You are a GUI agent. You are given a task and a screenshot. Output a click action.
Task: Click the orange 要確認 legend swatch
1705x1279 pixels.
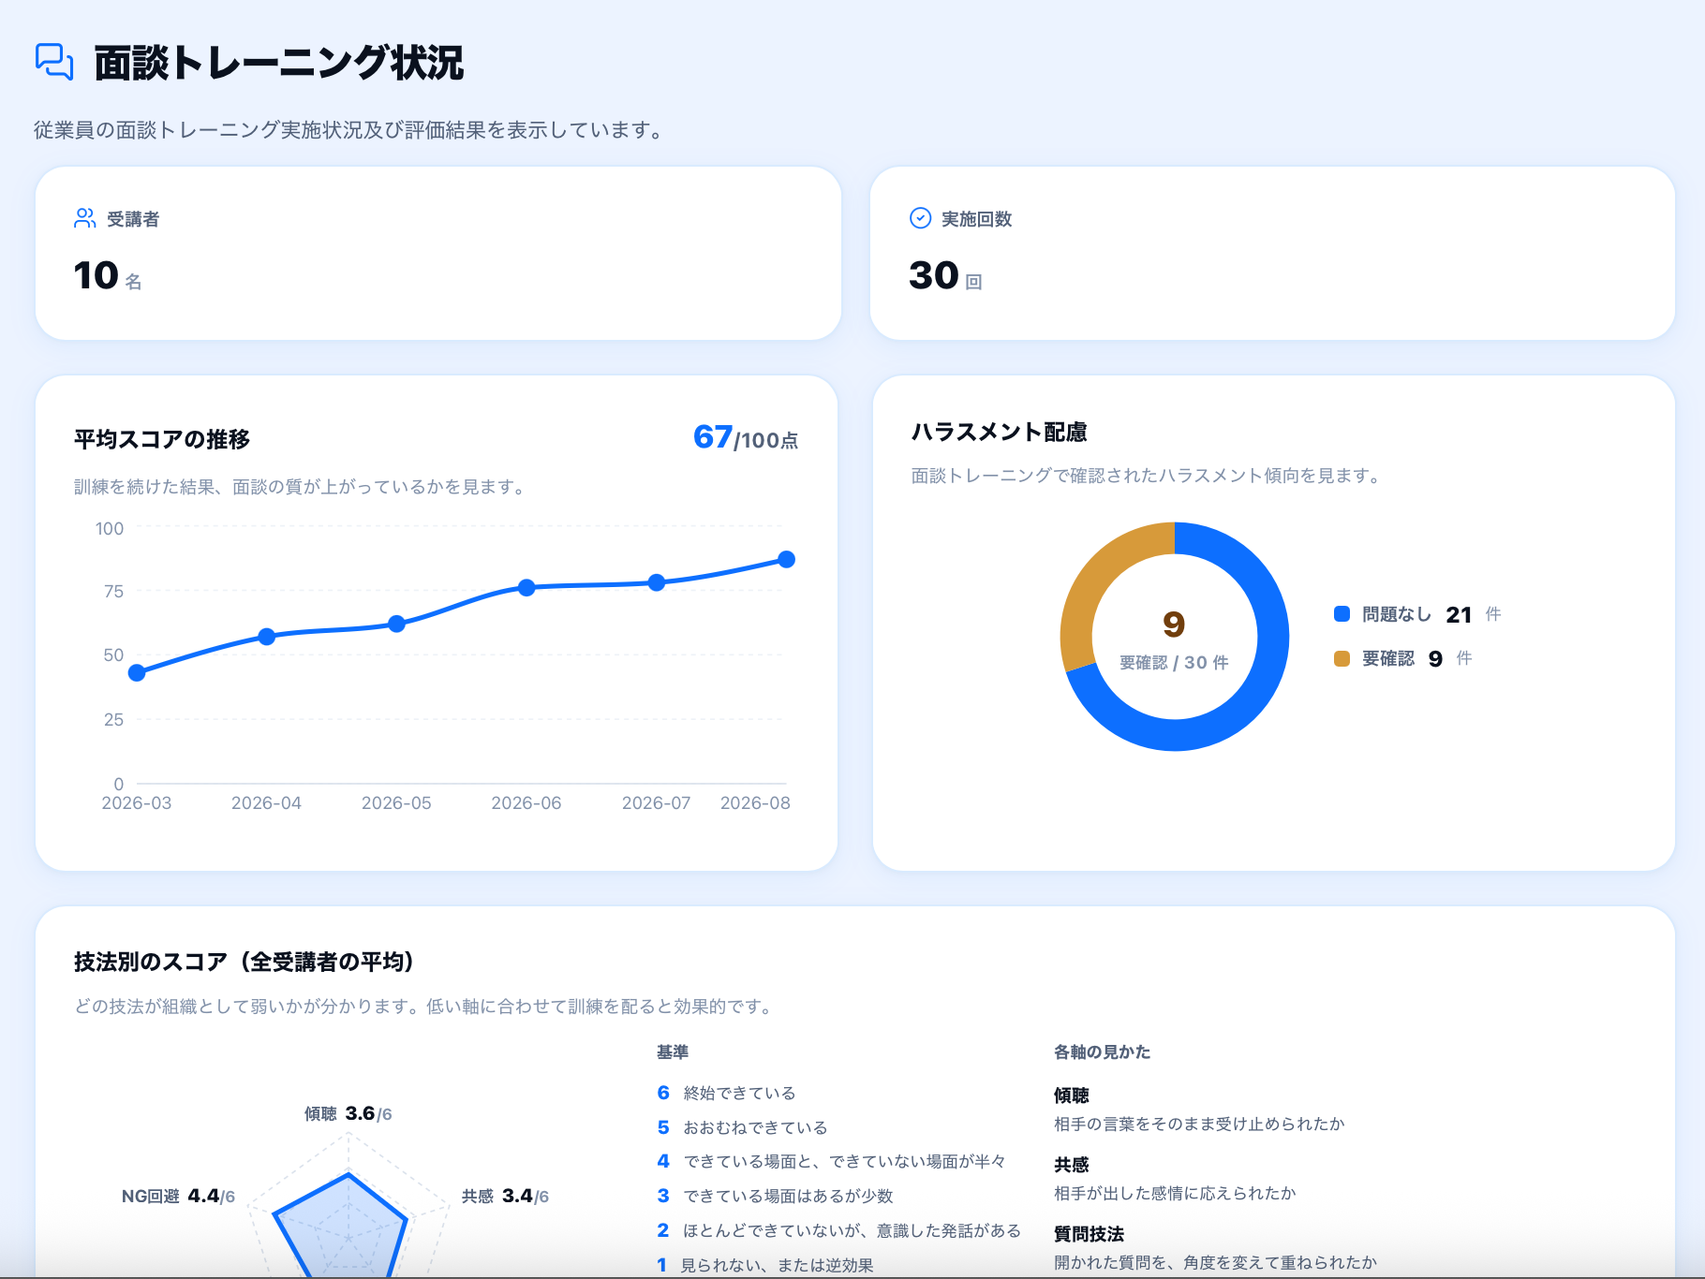pos(1342,658)
